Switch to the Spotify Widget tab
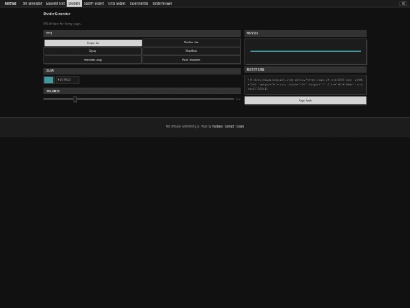This screenshot has width=410, height=308. [x=94, y=3]
